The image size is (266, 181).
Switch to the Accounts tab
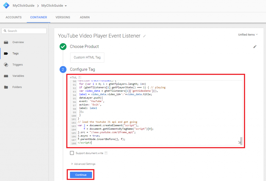tap(14, 17)
